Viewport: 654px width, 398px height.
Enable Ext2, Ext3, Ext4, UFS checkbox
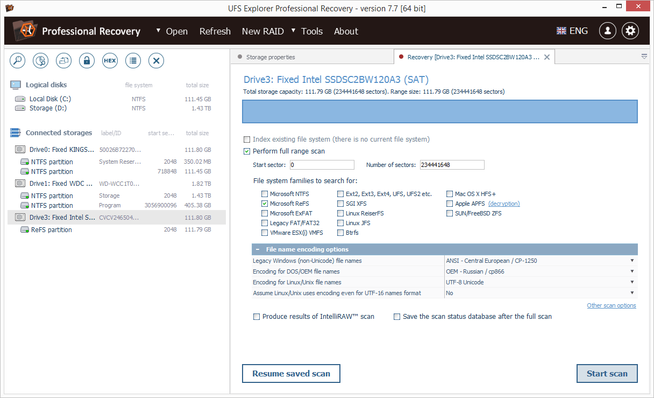click(340, 194)
